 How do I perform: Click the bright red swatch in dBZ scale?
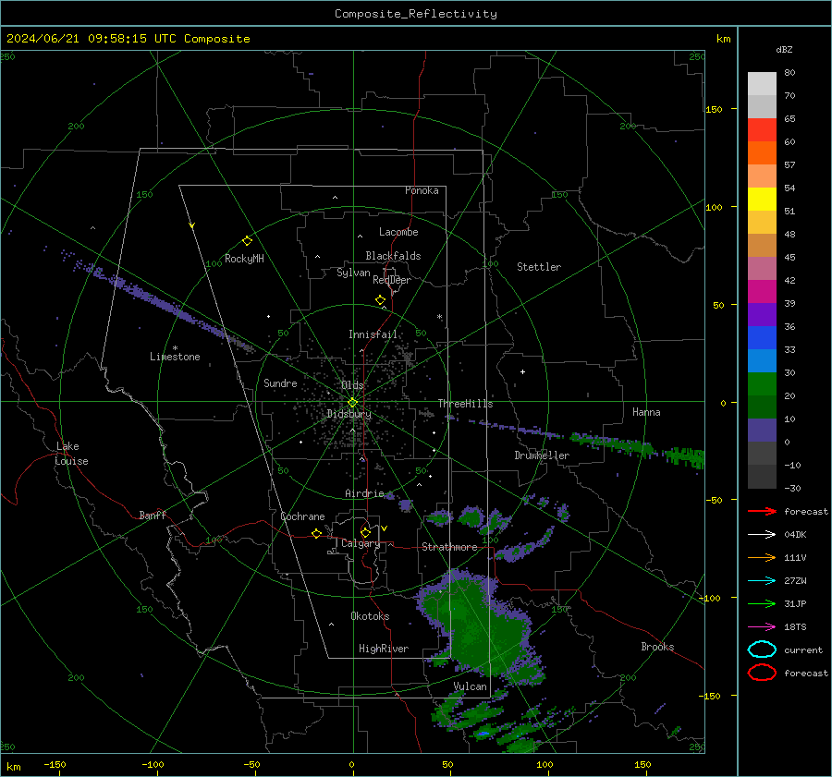pyautogui.click(x=762, y=130)
